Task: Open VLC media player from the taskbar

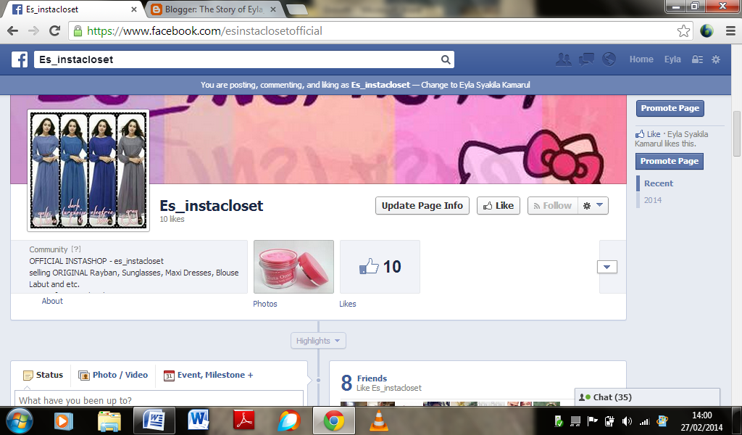Action: 378,420
